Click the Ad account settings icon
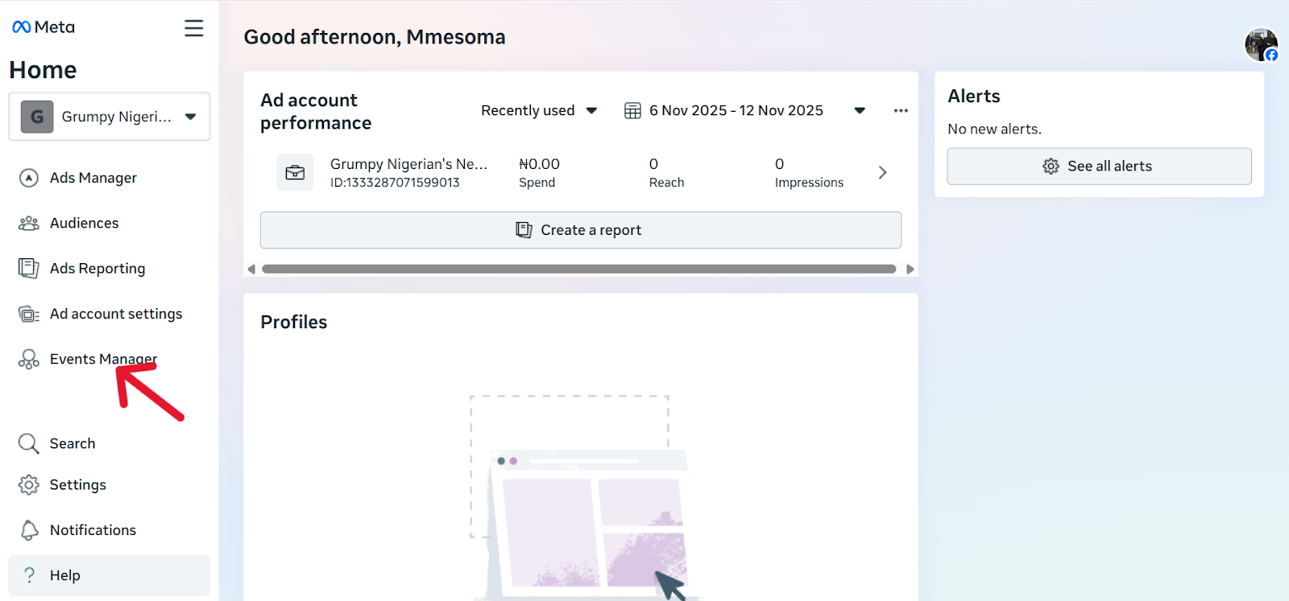The width and height of the screenshot is (1289, 601). click(29, 314)
